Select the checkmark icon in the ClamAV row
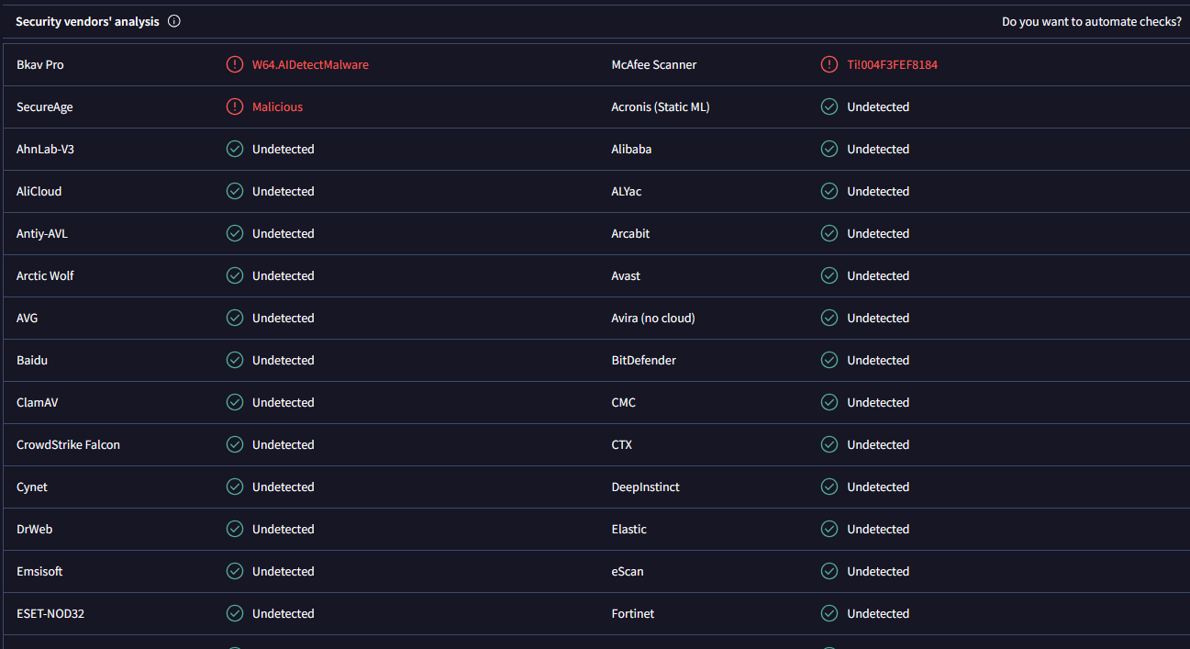The image size is (1190, 649). [235, 402]
